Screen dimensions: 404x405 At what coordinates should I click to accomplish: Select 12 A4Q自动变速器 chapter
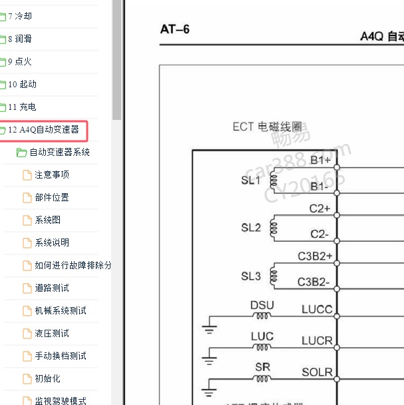point(43,130)
